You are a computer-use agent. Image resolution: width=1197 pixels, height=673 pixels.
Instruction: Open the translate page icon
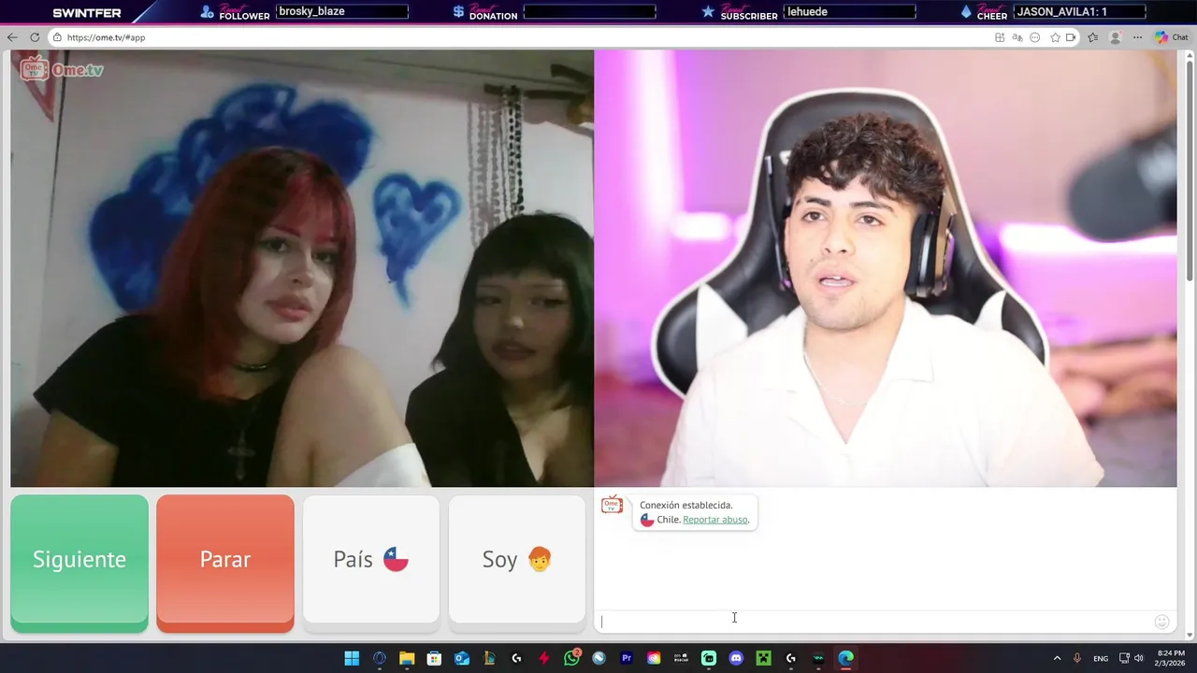pos(1017,37)
